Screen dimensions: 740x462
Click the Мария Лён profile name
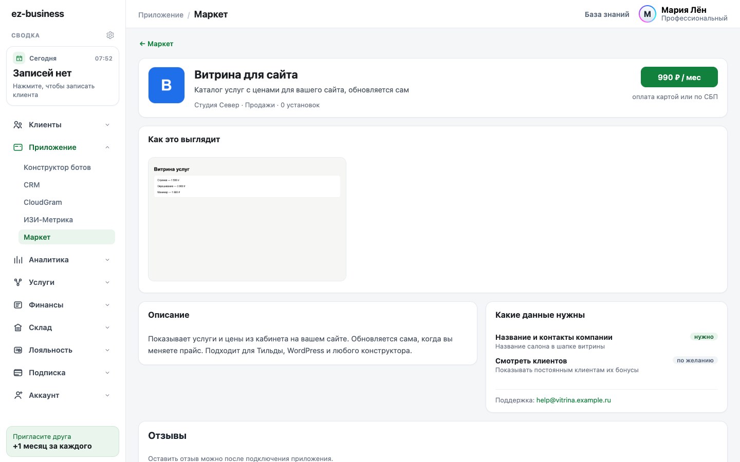coord(684,10)
